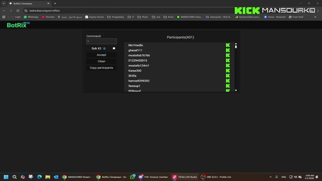The height and width of the screenshot is (181, 322).
Task: Close the BotRix Giveaways tab
Action: coord(48,4)
